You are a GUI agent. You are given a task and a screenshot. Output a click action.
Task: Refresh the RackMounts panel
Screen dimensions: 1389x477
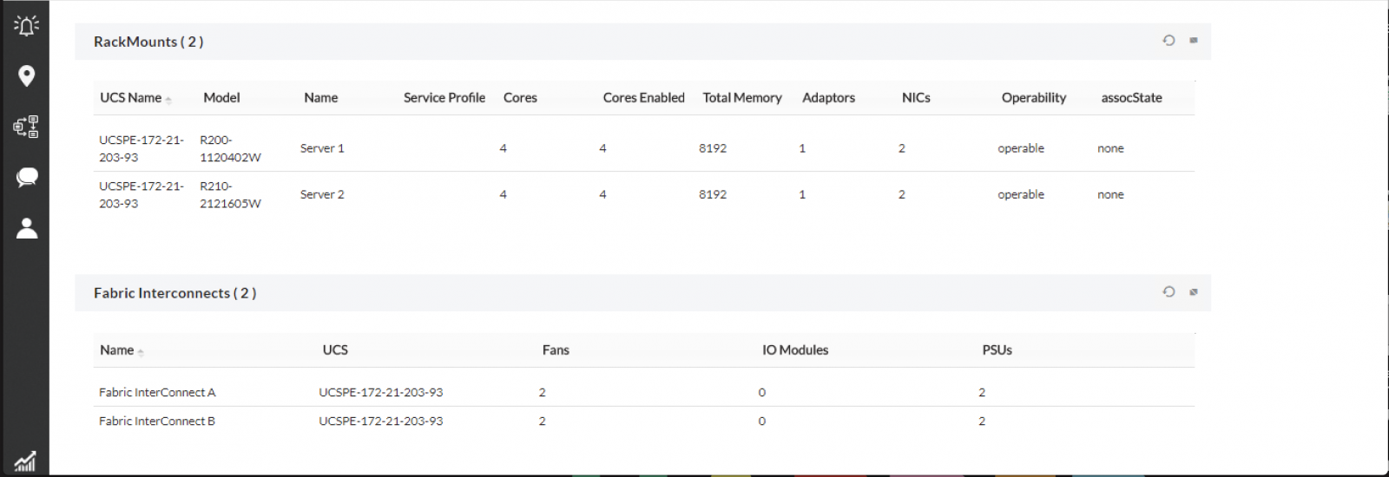click(x=1168, y=41)
